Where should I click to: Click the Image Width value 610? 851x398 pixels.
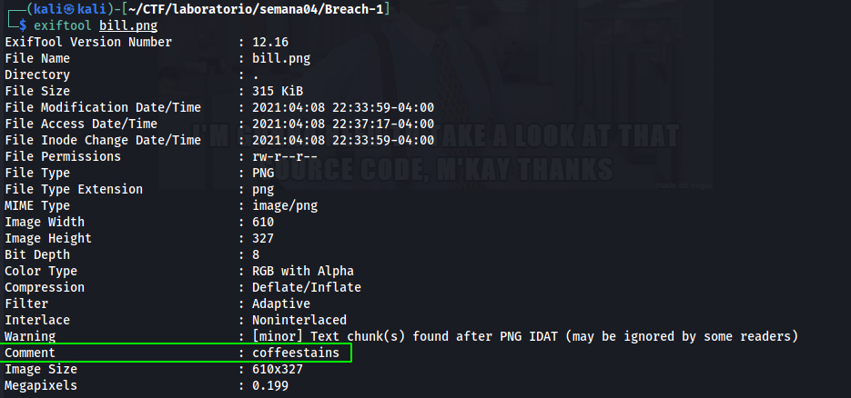tap(263, 222)
